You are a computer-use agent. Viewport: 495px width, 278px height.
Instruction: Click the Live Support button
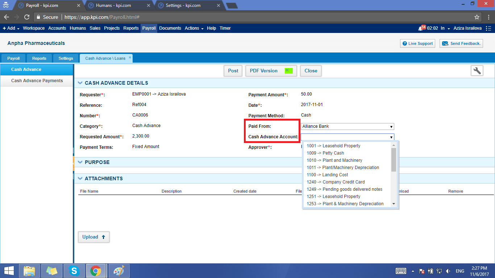[x=417, y=43]
